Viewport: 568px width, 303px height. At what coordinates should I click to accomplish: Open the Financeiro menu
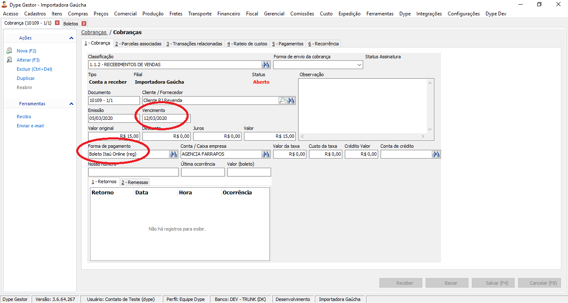pos(229,14)
